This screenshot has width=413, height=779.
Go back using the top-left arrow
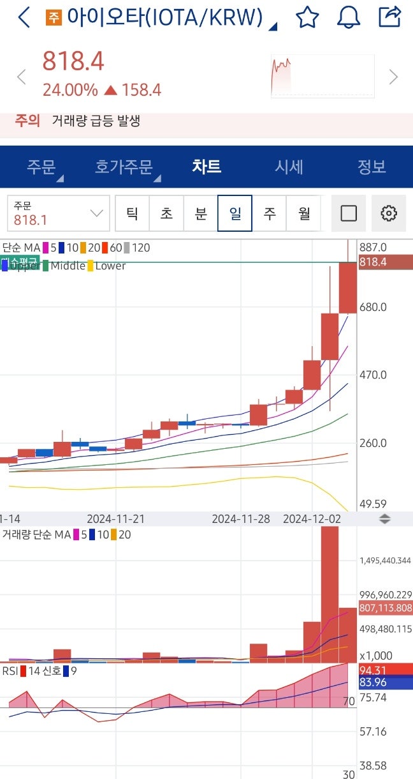coord(24,17)
